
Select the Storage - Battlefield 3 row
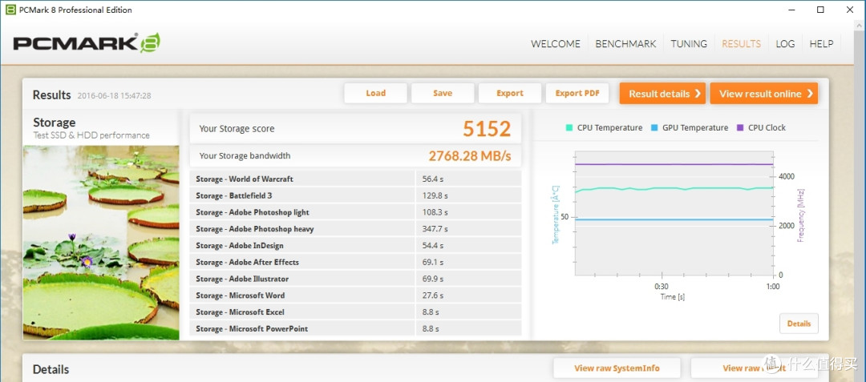pyautogui.click(x=355, y=195)
